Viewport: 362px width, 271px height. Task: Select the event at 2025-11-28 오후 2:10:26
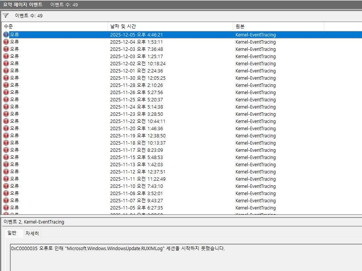click(136, 85)
